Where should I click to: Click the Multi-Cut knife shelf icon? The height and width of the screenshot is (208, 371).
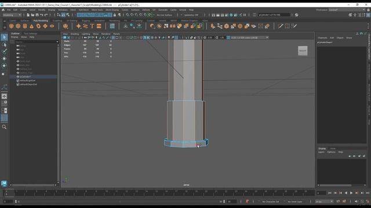coord(281,26)
